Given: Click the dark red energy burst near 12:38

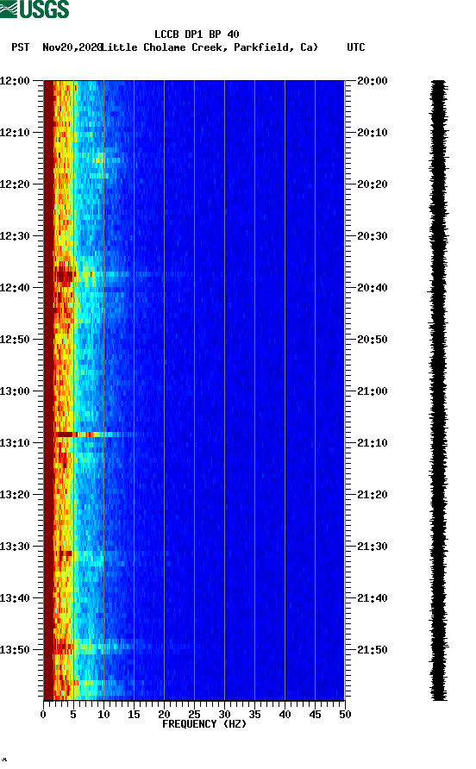Looking at the screenshot, I should click(66, 275).
